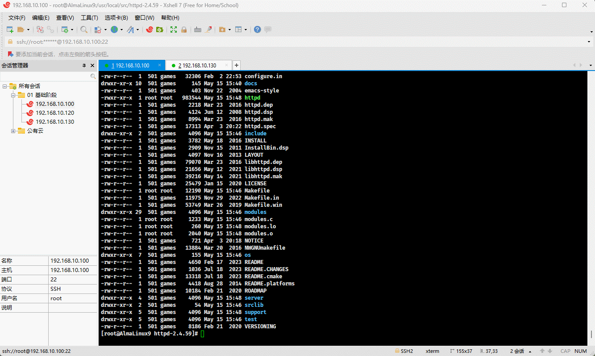
Task: Switch to the 2 192.168.10.130 tab
Action: [x=197, y=66]
